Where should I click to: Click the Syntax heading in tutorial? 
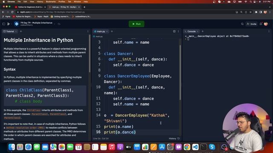click(9, 69)
